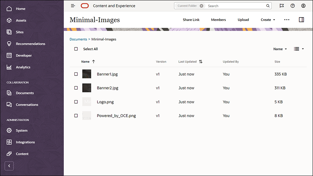This screenshot has width=313, height=176.
Task: Toggle the Last Updated sort arrows
Action: [201, 62]
